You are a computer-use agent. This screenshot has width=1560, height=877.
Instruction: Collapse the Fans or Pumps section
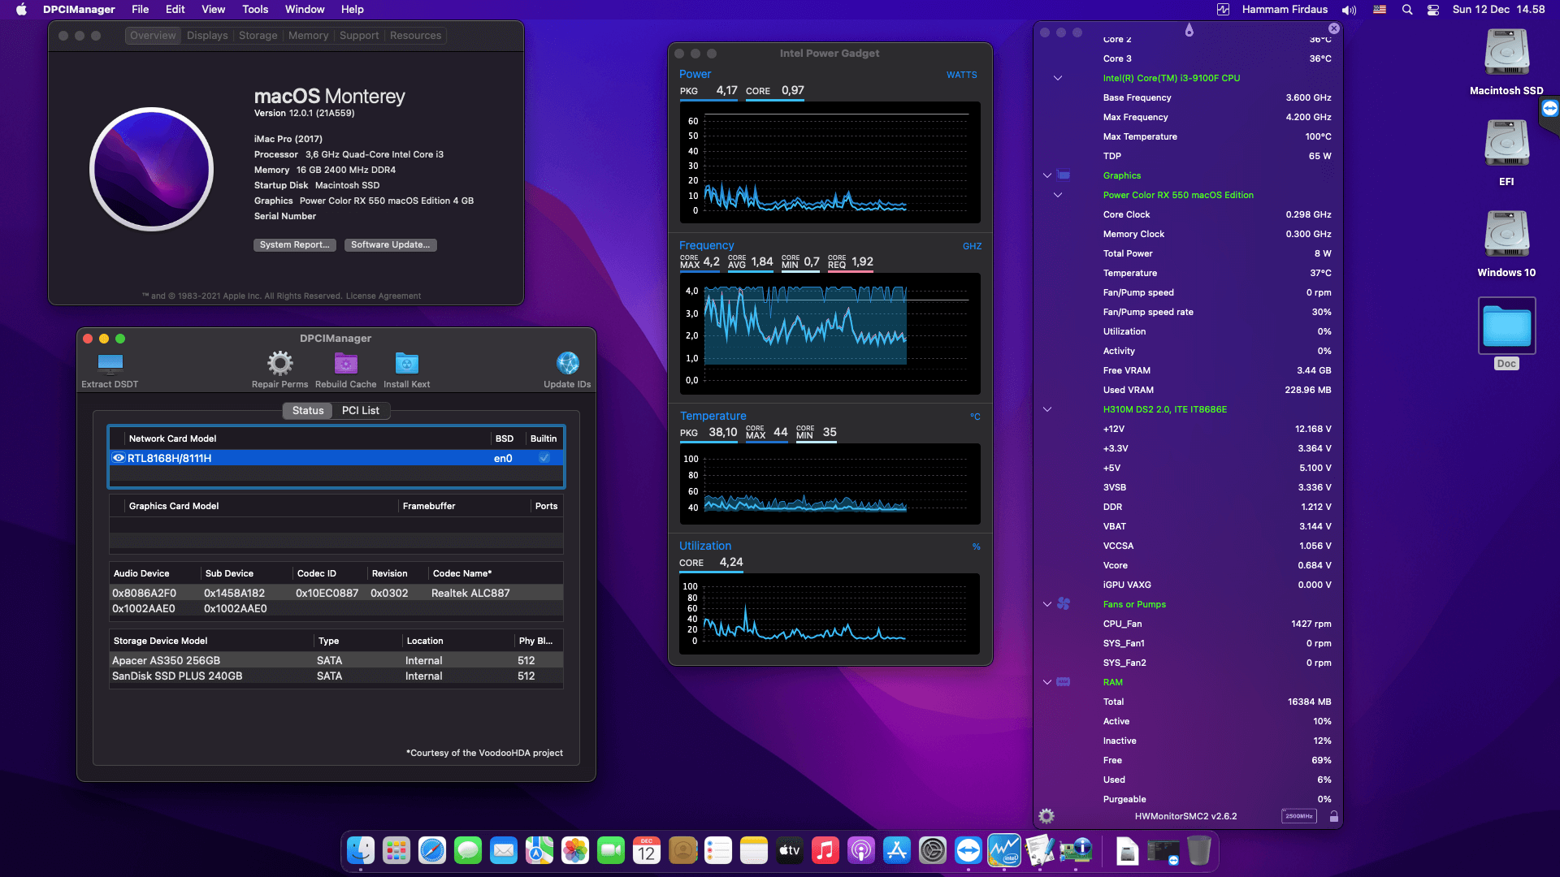1047,604
